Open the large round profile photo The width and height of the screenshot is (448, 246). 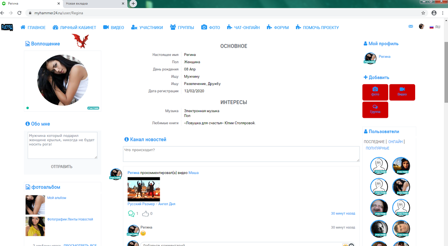(x=63, y=80)
